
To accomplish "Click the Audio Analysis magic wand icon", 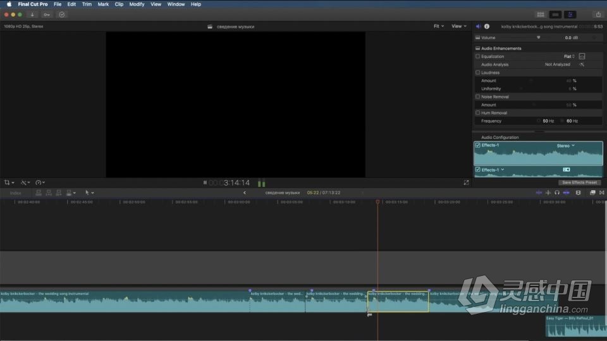I will (x=582, y=64).
